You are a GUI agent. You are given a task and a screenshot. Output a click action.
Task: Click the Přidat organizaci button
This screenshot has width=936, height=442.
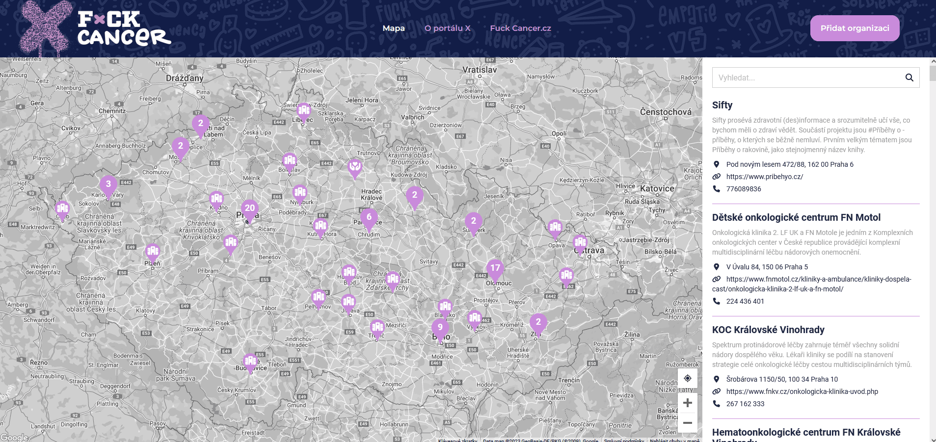855,28
